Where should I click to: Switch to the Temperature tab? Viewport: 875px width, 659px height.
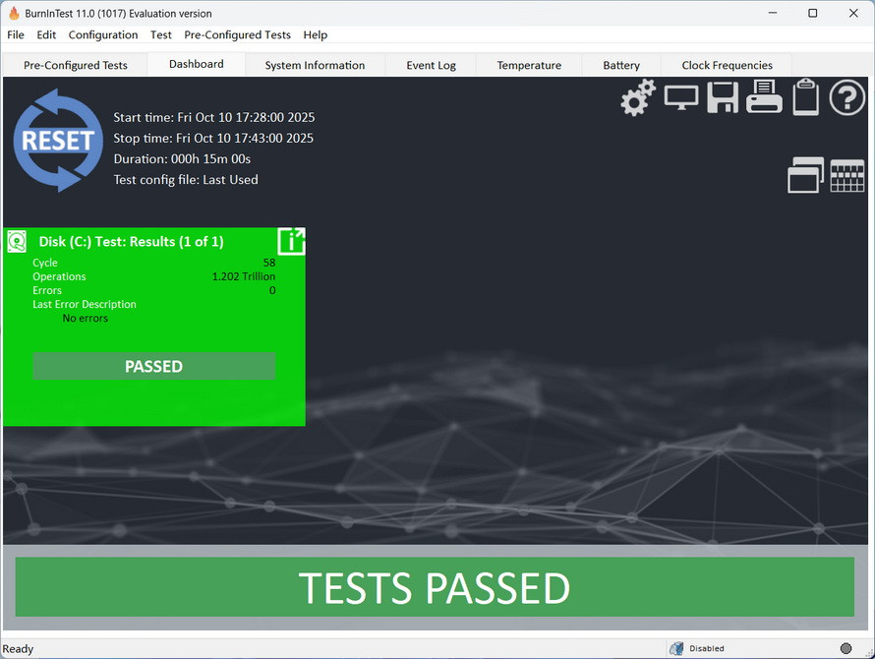tap(529, 65)
